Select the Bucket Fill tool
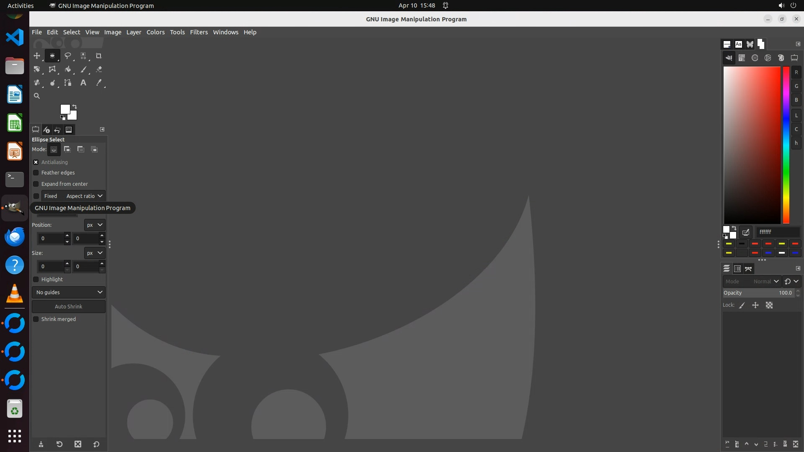This screenshot has height=452, width=804. coord(67,69)
